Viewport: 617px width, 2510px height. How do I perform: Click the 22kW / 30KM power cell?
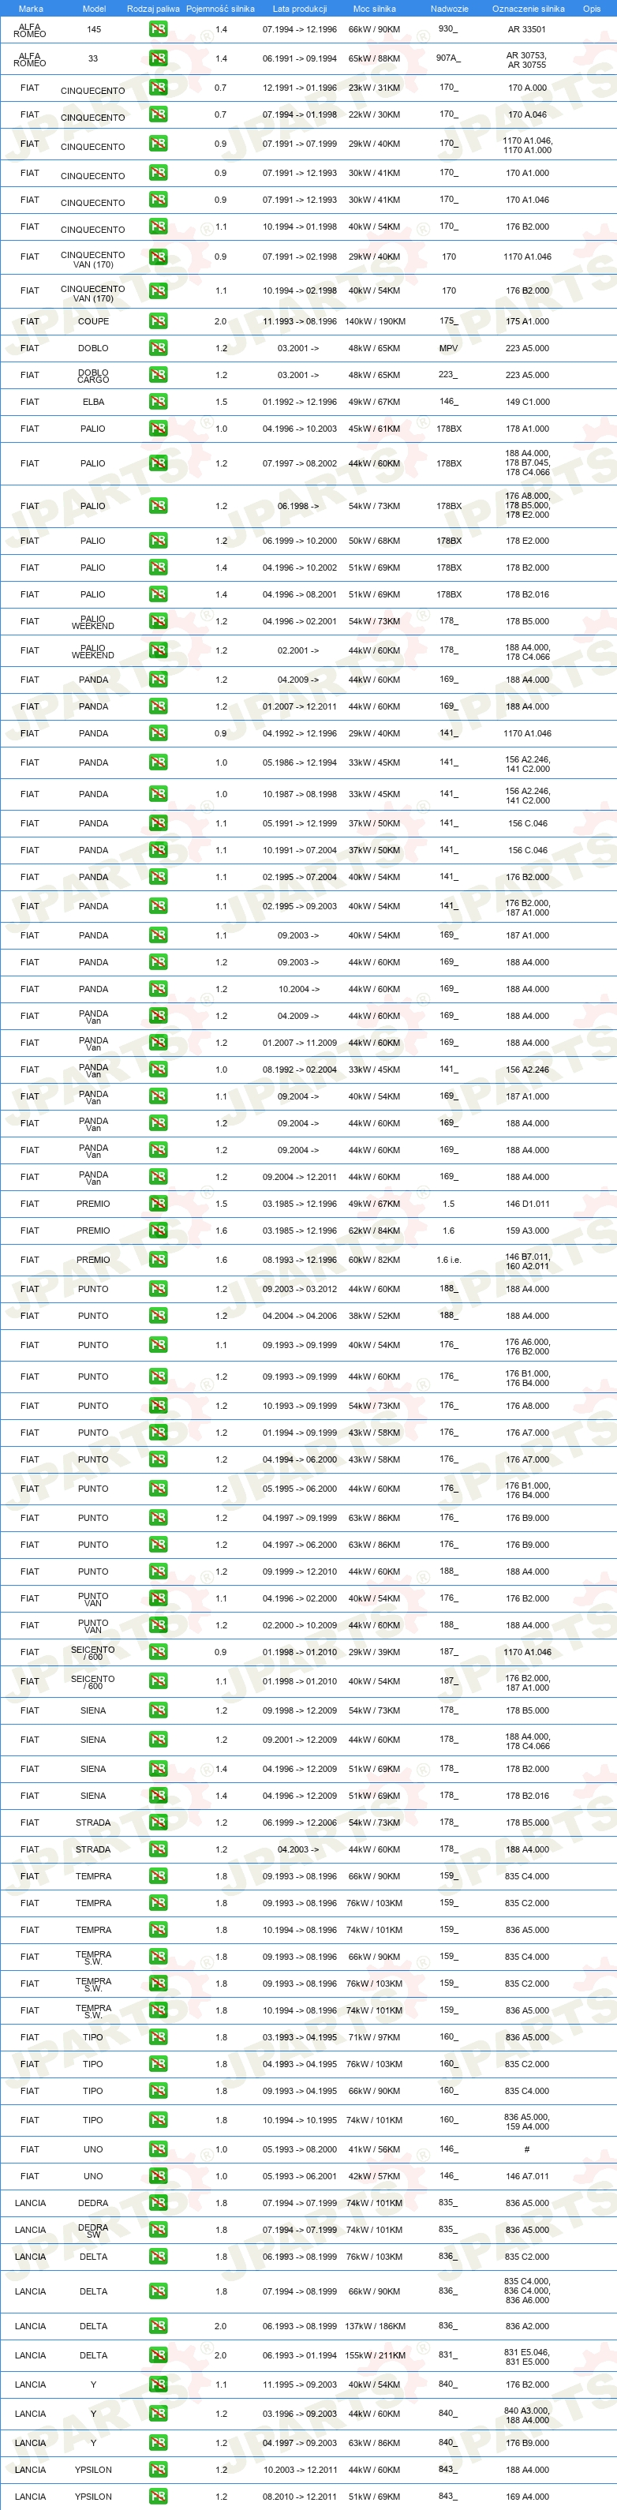(374, 115)
